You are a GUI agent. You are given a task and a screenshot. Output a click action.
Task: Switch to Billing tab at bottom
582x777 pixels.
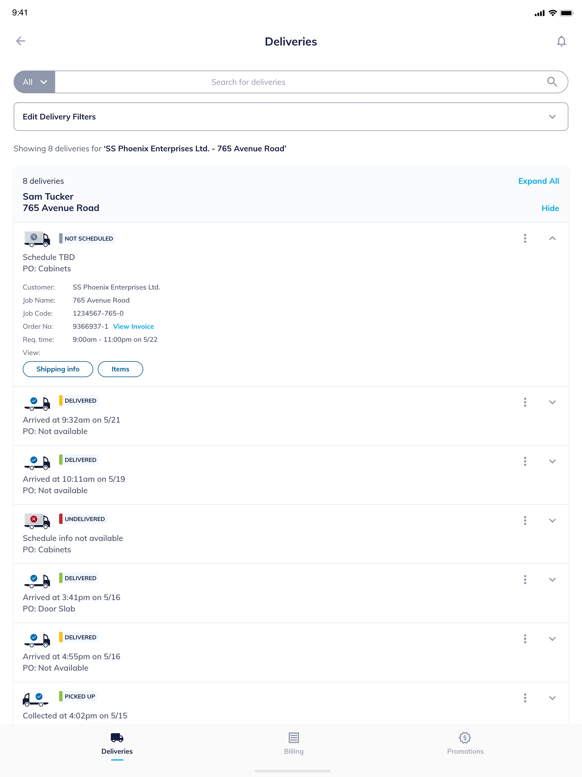tap(294, 743)
